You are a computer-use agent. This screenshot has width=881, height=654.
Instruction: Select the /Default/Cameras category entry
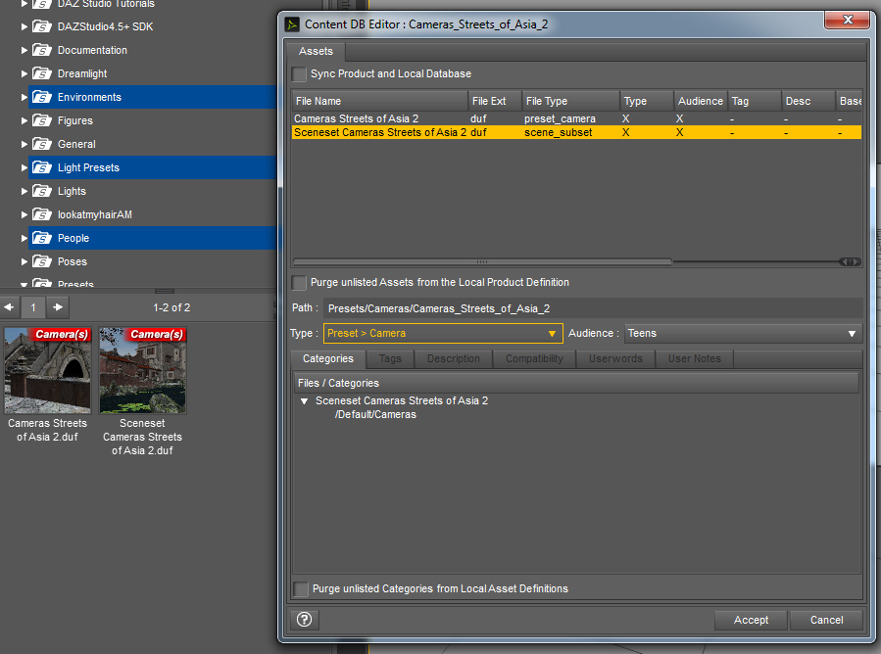(375, 415)
